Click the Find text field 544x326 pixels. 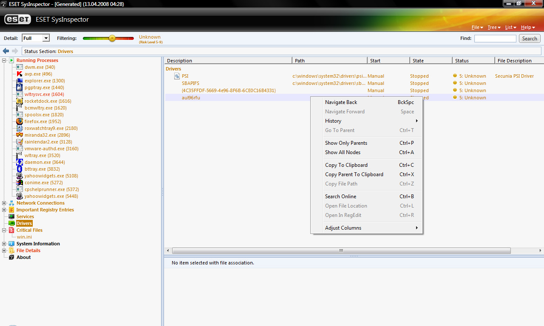[x=495, y=39]
